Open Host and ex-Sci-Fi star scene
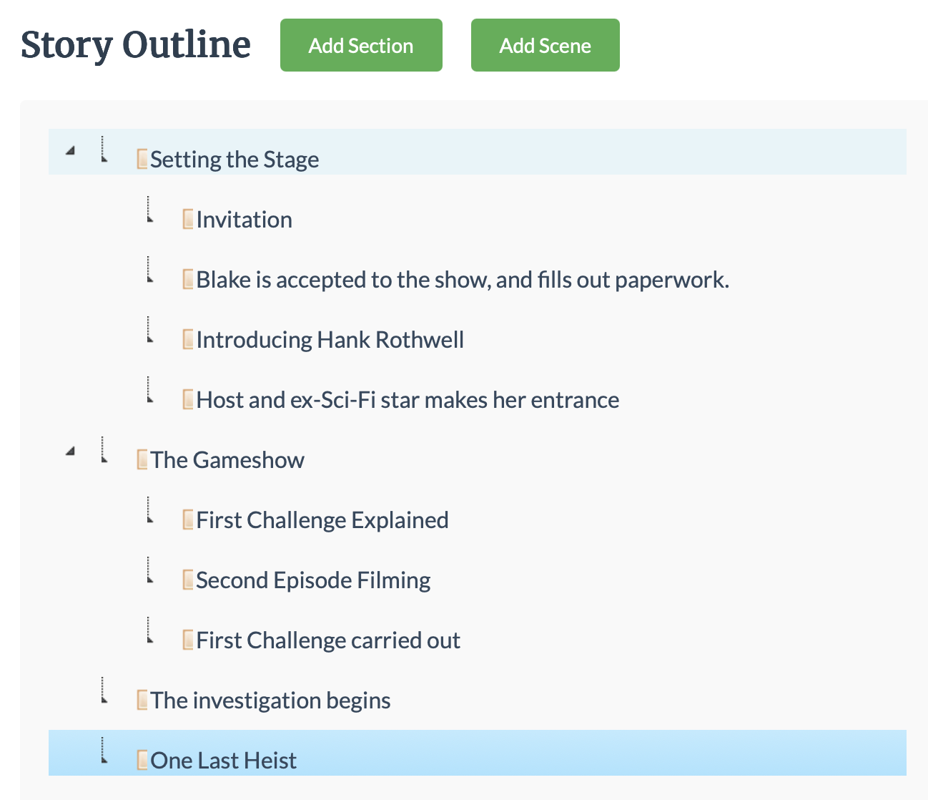Viewport: 928px width, 800px height. pos(408,400)
